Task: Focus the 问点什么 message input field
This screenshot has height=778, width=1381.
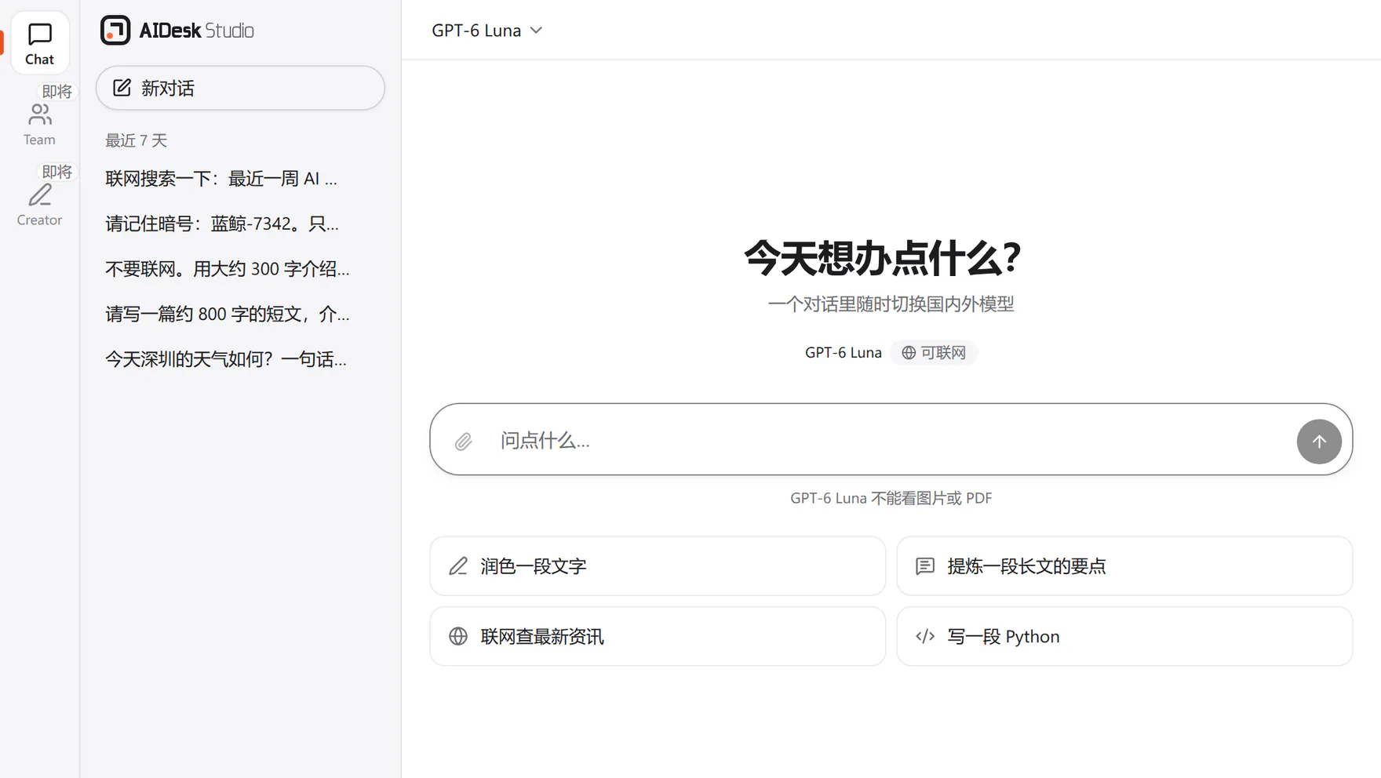Action: (891, 440)
